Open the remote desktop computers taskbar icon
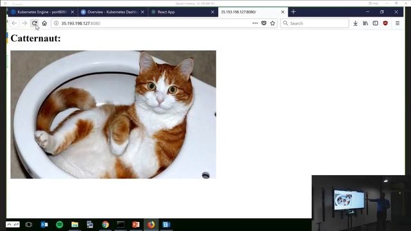This screenshot has height=231, width=411. click(x=90, y=225)
